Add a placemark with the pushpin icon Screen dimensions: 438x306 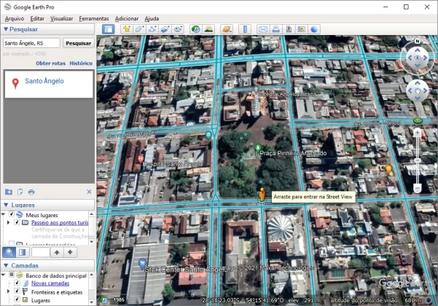(127, 29)
